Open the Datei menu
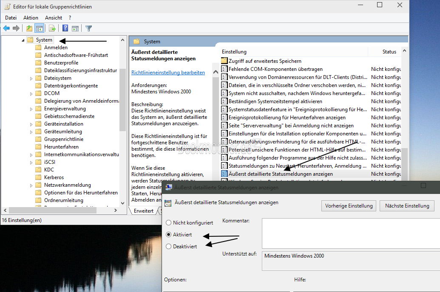Image resolution: width=440 pixels, height=292 pixels. tap(11, 18)
